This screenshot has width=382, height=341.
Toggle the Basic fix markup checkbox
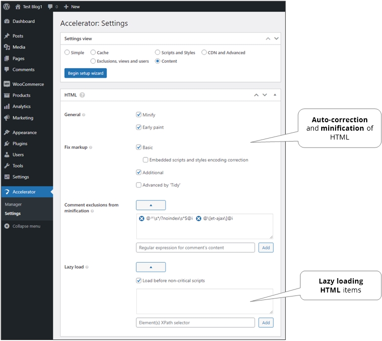coord(139,147)
